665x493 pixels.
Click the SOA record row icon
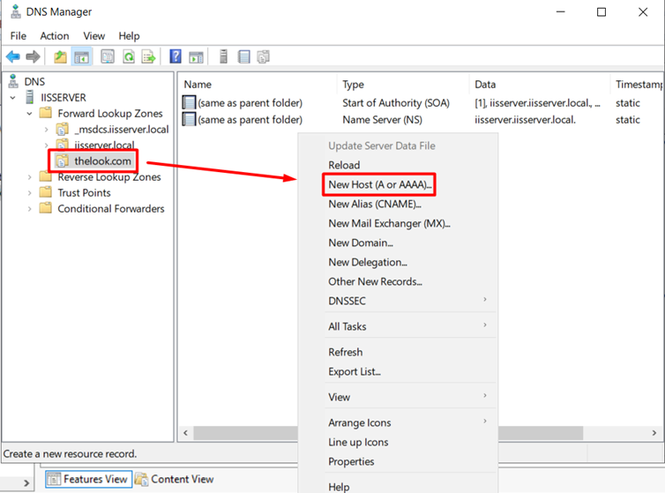tap(189, 102)
